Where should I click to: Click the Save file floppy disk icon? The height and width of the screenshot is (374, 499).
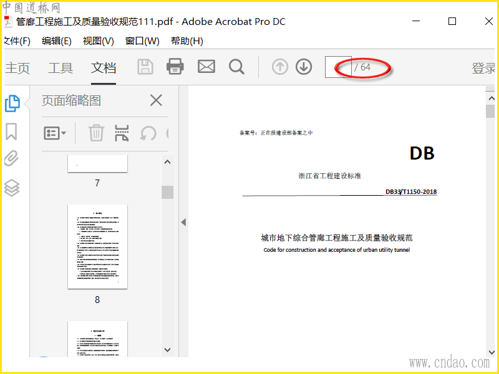[x=145, y=67]
